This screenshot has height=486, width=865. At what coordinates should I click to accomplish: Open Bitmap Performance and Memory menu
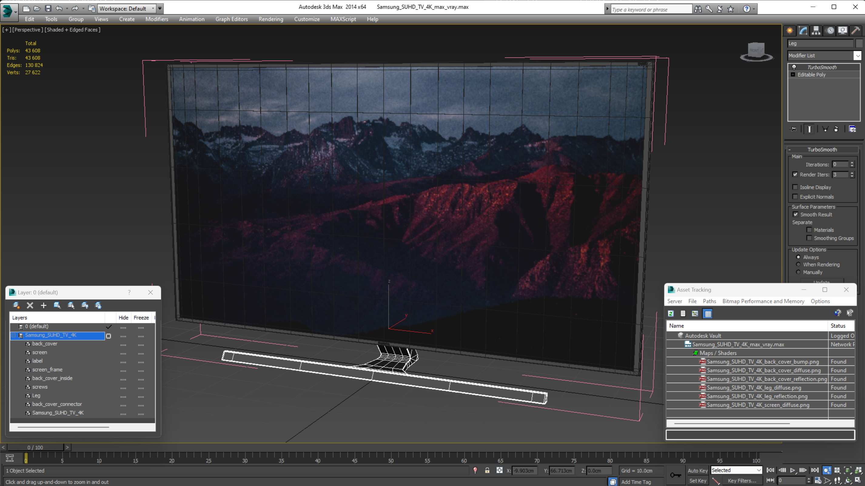(763, 301)
